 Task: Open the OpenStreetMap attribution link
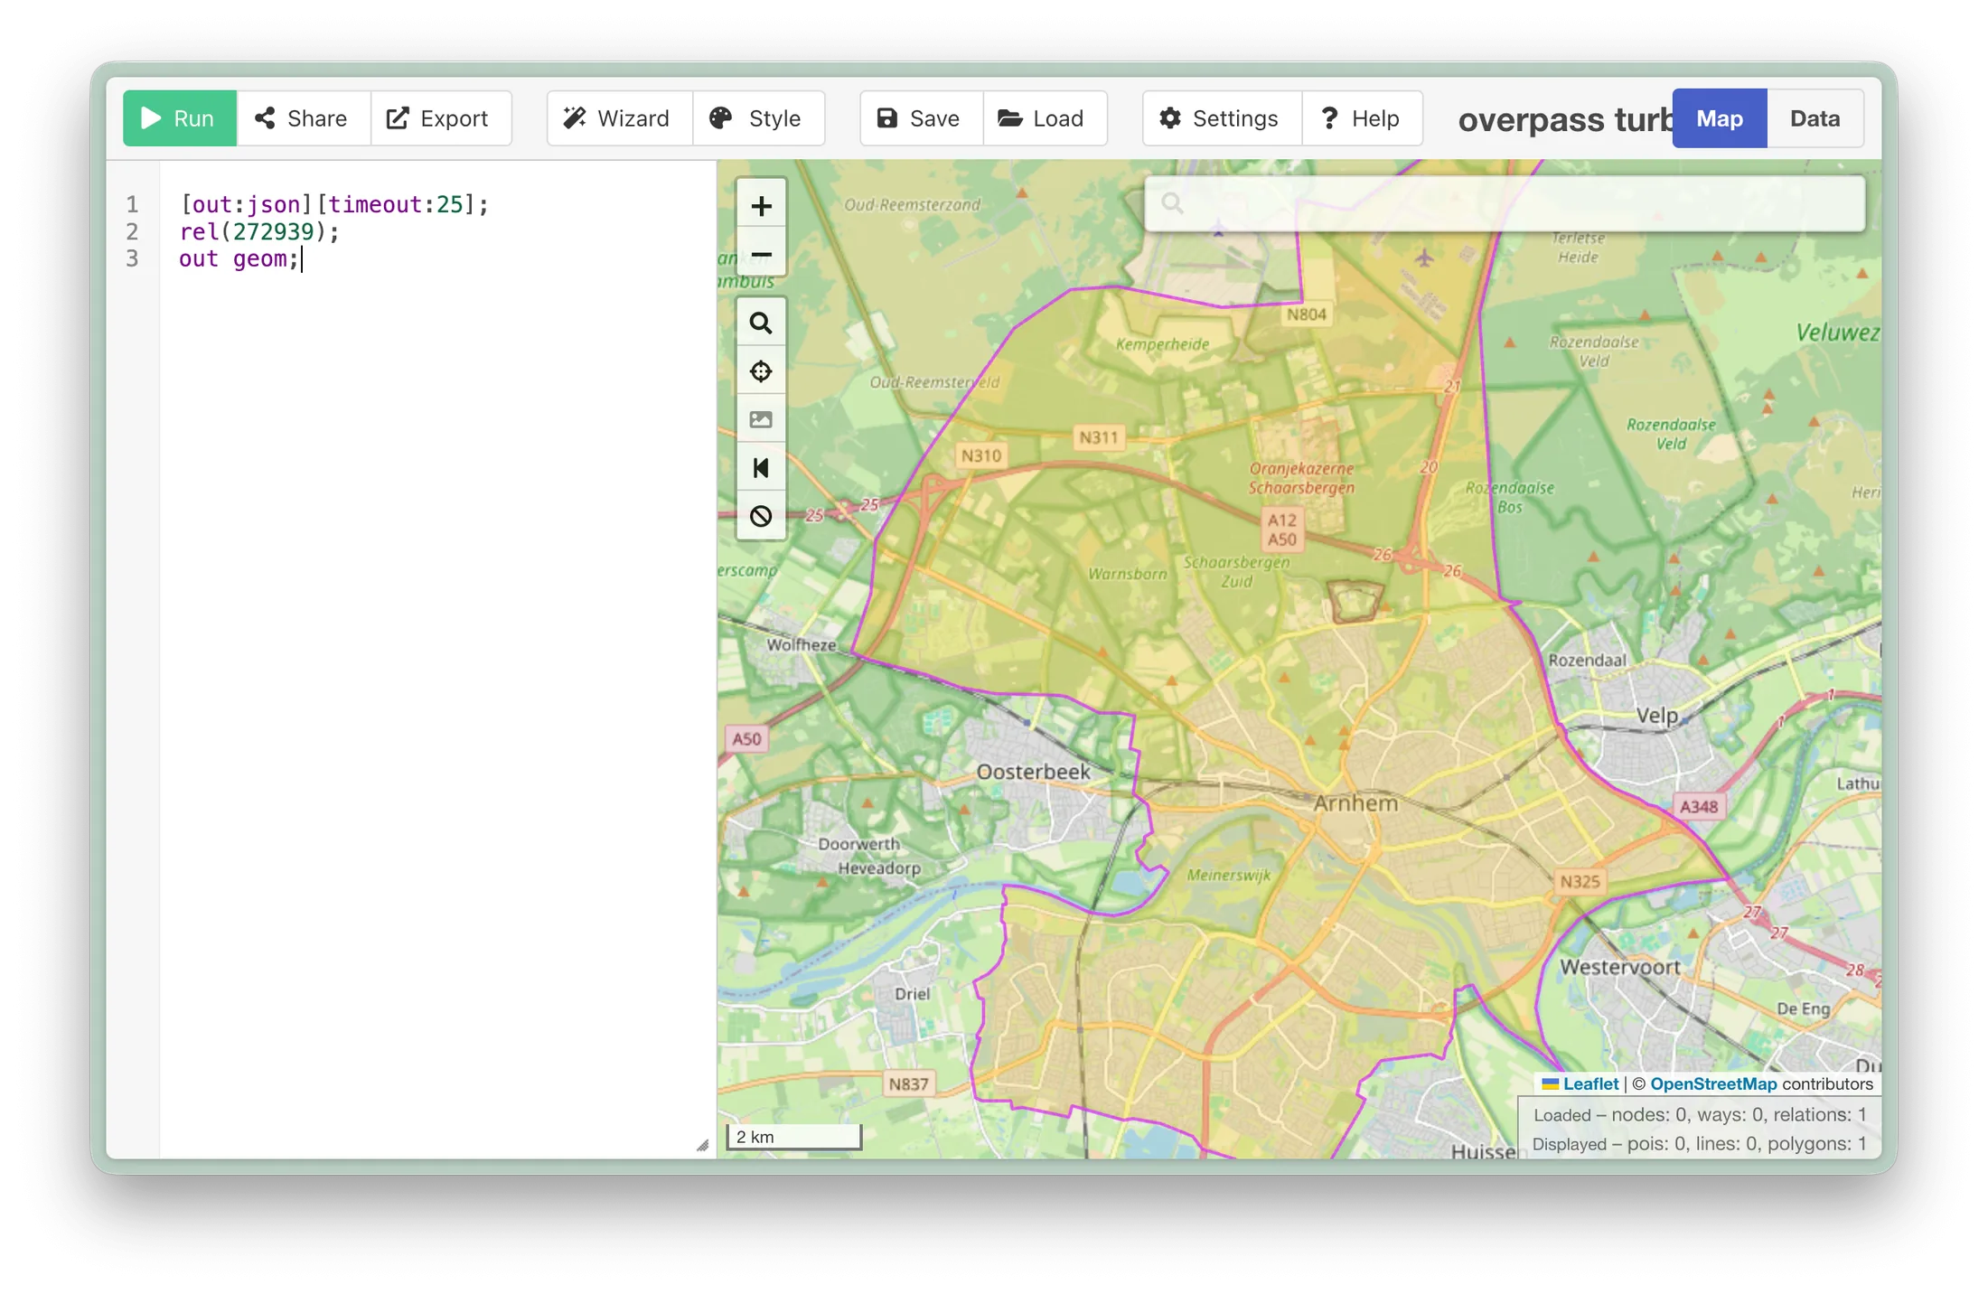(x=1712, y=1083)
